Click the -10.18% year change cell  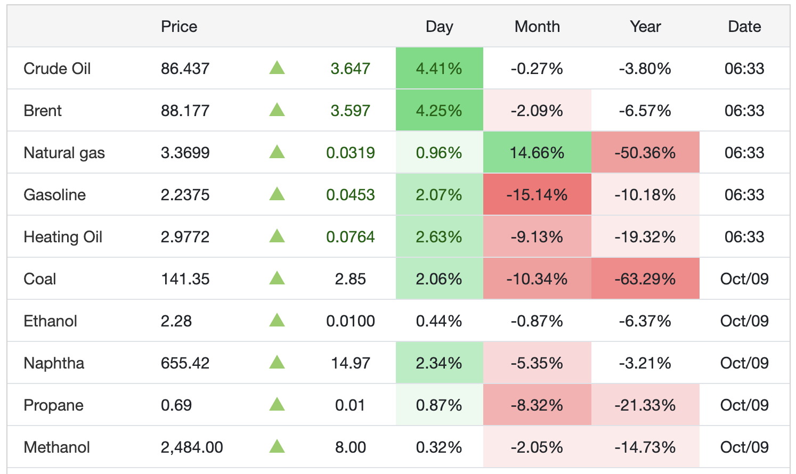click(x=645, y=194)
